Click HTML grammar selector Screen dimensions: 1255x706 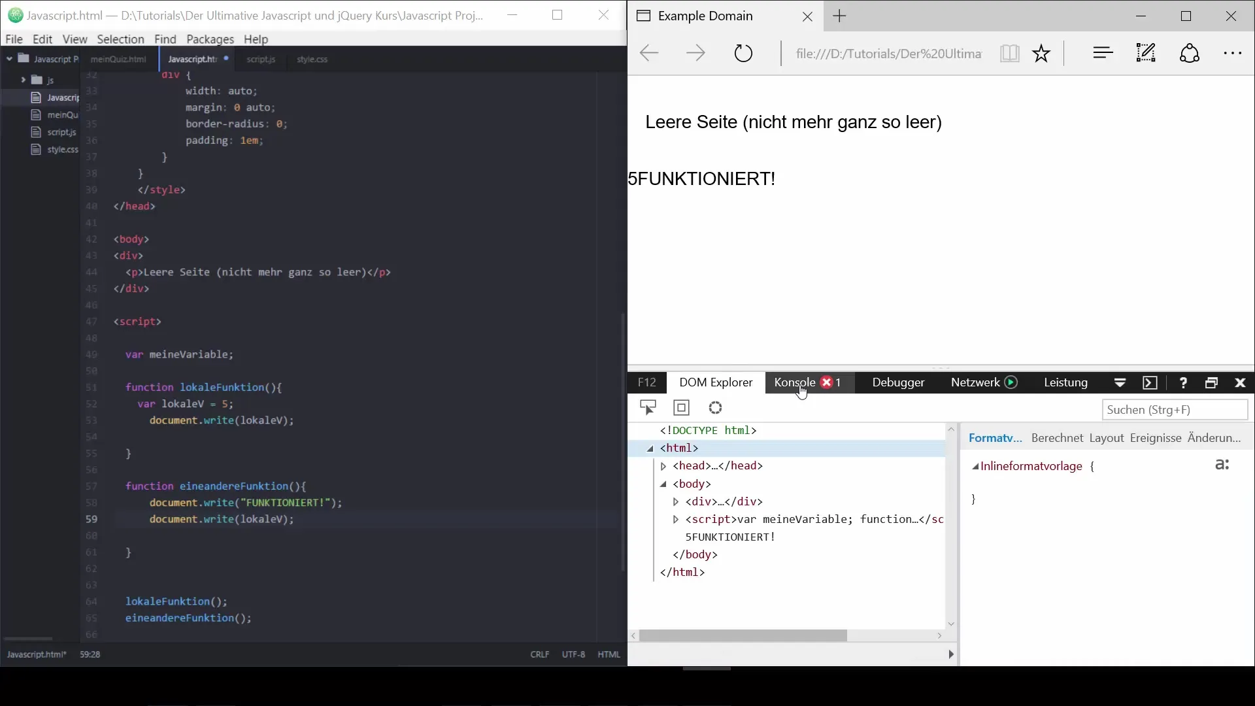[x=609, y=654]
